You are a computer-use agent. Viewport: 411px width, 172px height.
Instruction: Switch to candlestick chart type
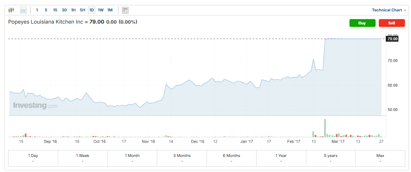(x=11, y=10)
